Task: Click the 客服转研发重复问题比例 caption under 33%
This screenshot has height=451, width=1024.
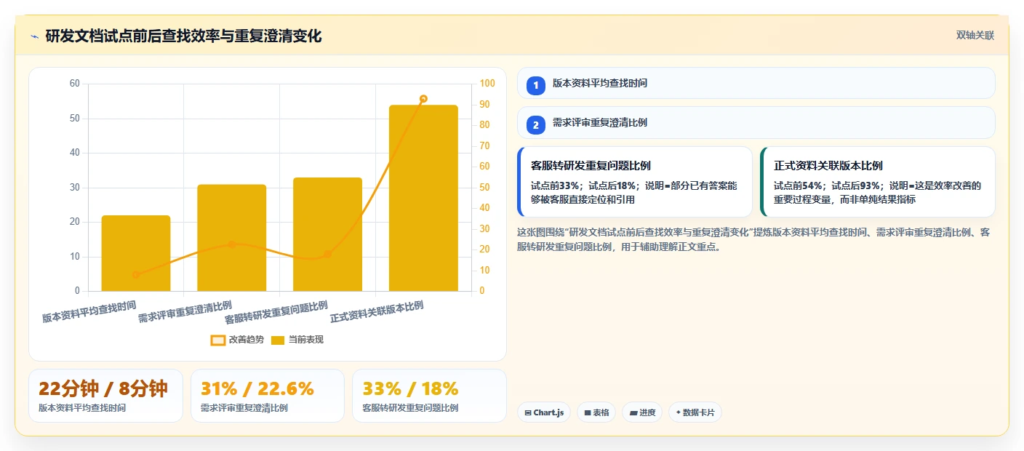Action: coord(410,408)
